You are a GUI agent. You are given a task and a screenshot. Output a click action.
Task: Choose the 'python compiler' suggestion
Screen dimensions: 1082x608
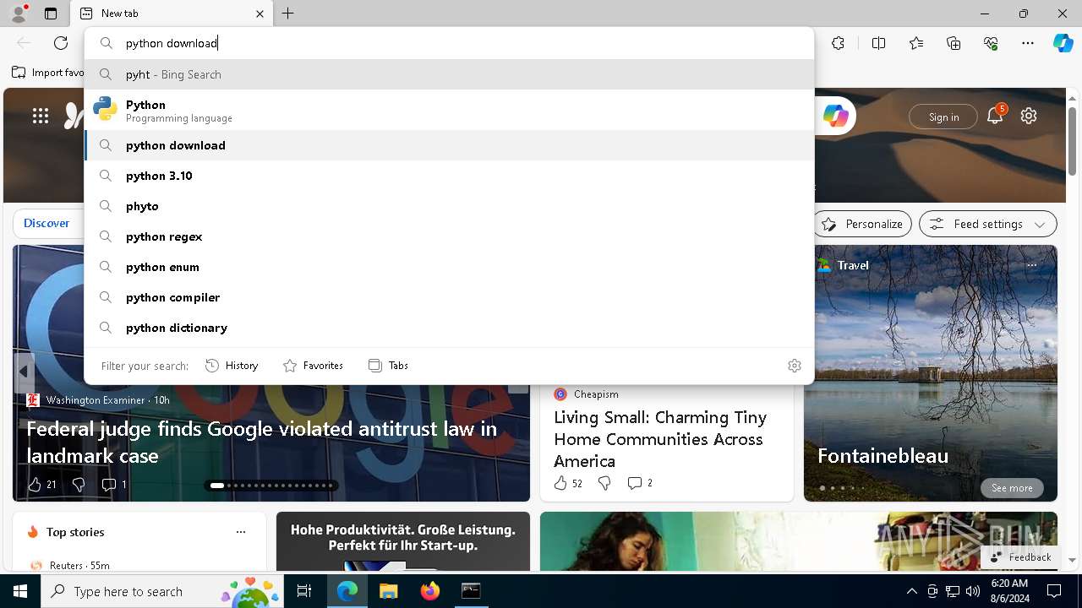click(449, 297)
